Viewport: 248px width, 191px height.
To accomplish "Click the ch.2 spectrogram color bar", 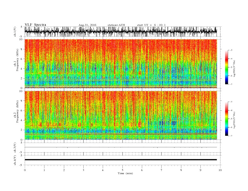I will [227, 119].
